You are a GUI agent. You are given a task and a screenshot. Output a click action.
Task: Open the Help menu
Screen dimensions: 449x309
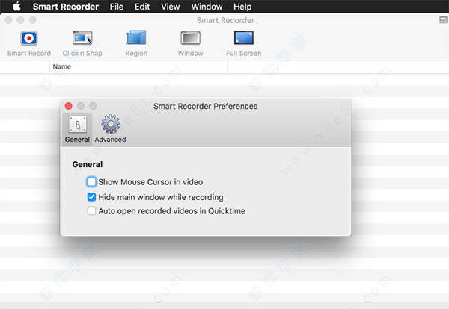[242, 7]
